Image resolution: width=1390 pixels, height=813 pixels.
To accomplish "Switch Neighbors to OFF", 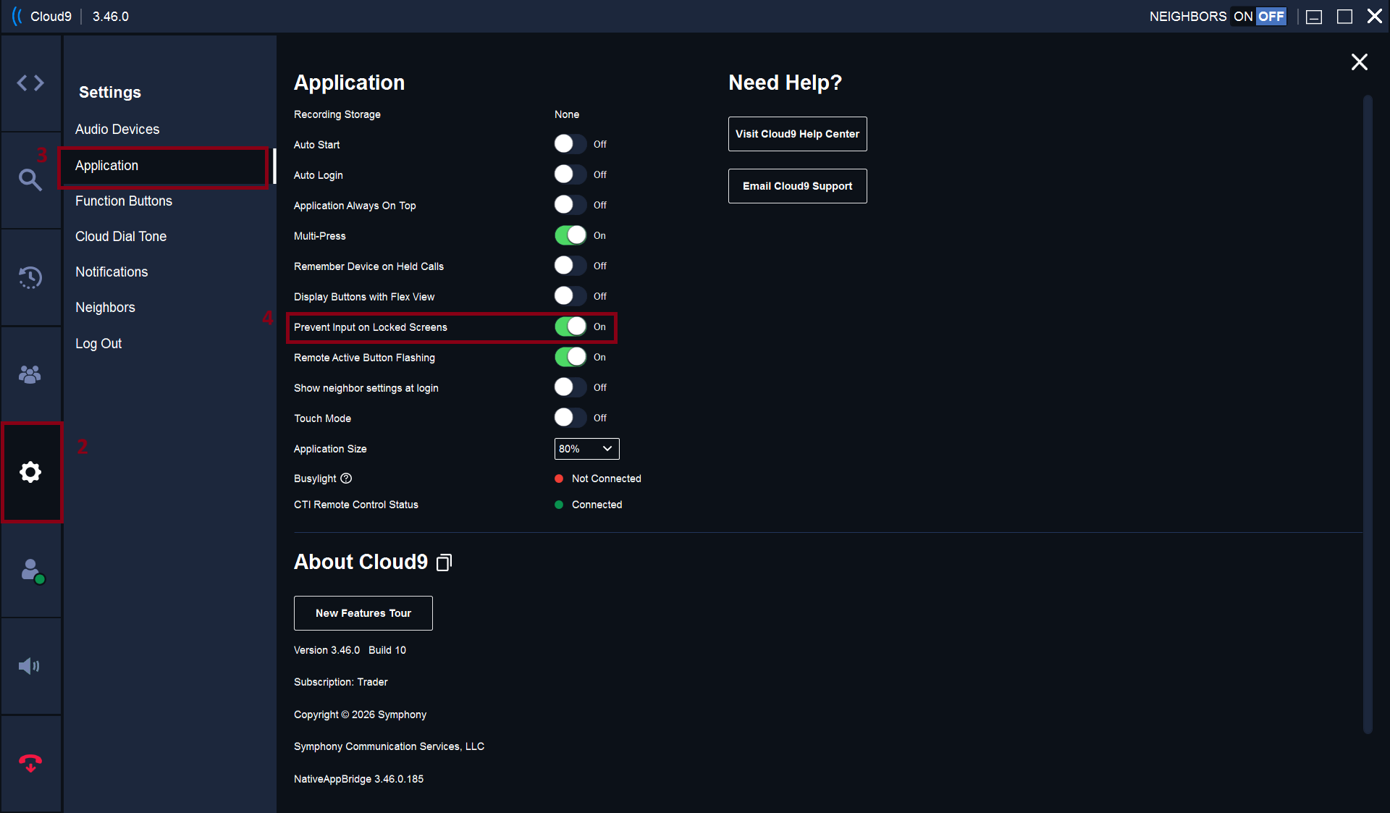I will click(x=1271, y=16).
